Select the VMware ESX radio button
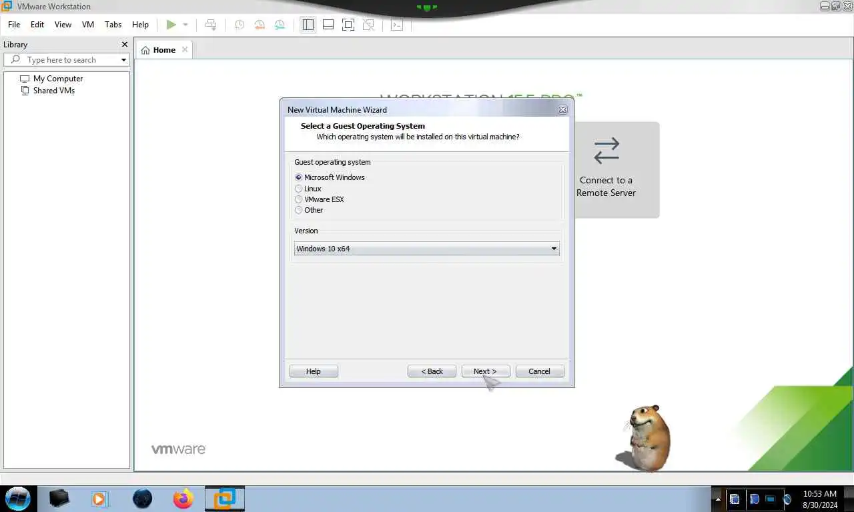Screen dimensions: 854x512 pyautogui.click(x=299, y=199)
